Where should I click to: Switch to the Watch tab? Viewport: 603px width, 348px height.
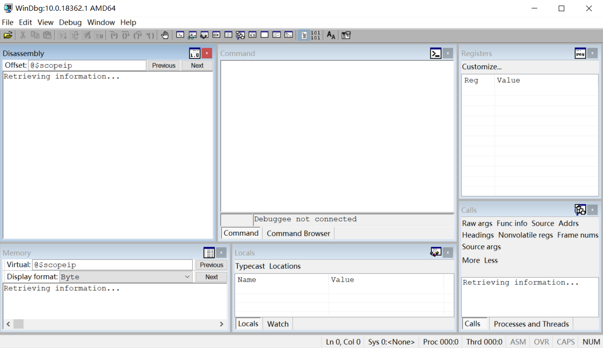[x=278, y=324]
